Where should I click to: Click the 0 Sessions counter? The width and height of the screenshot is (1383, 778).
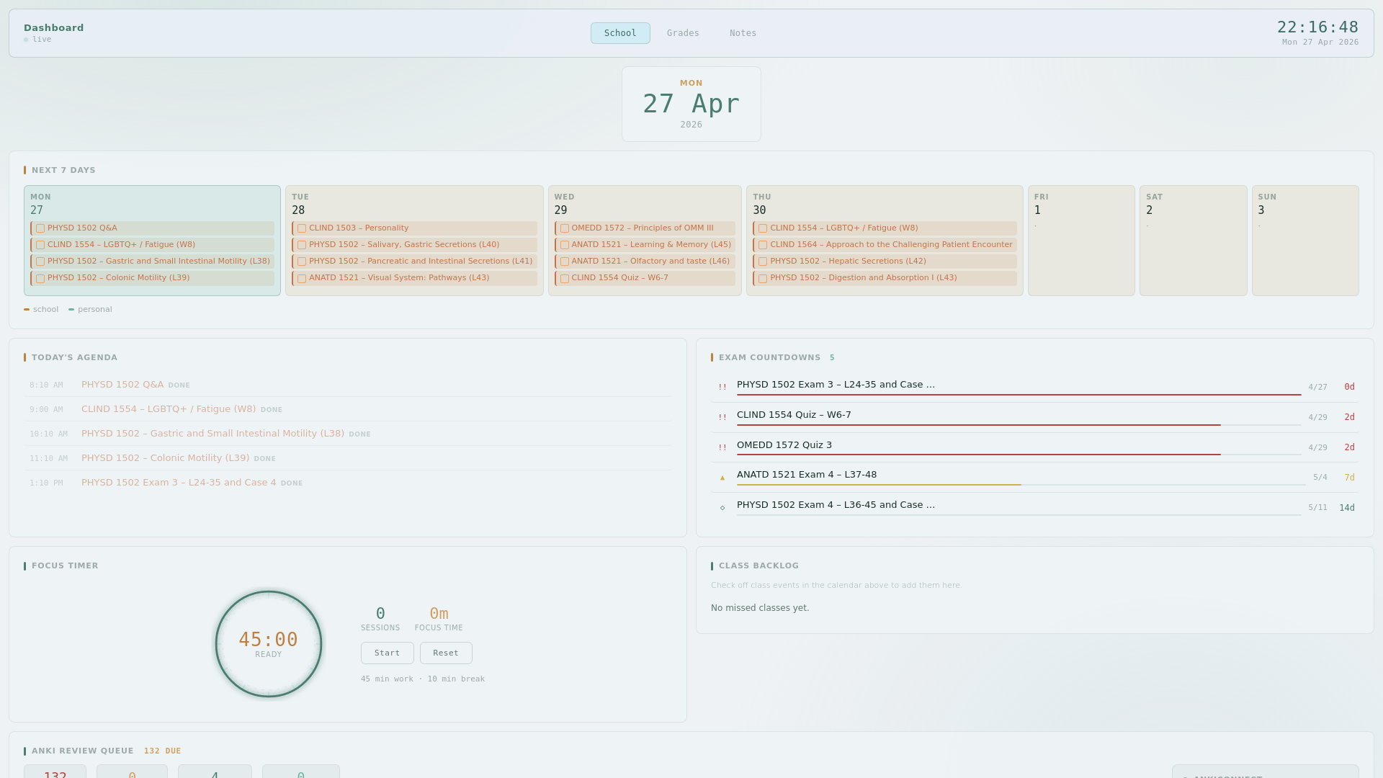click(x=380, y=618)
